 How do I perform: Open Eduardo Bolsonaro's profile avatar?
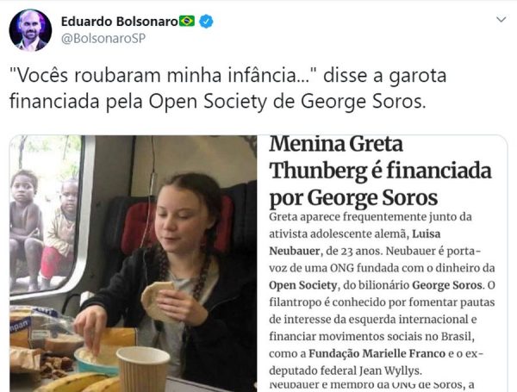tap(30, 30)
